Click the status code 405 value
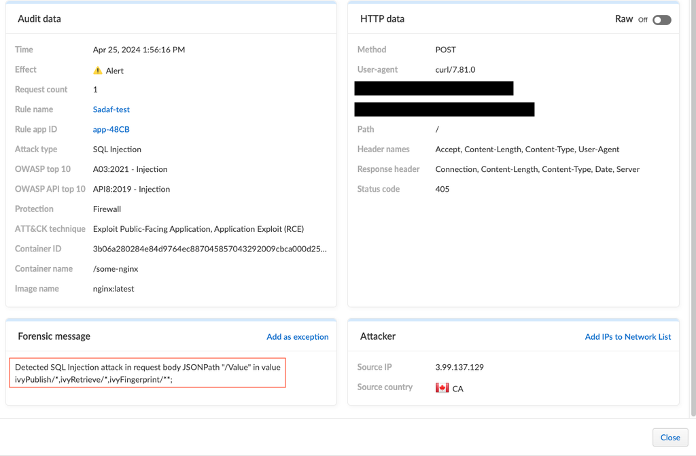Image resolution: width=696 pixels, height=456 pixels. tap(442, 189)
